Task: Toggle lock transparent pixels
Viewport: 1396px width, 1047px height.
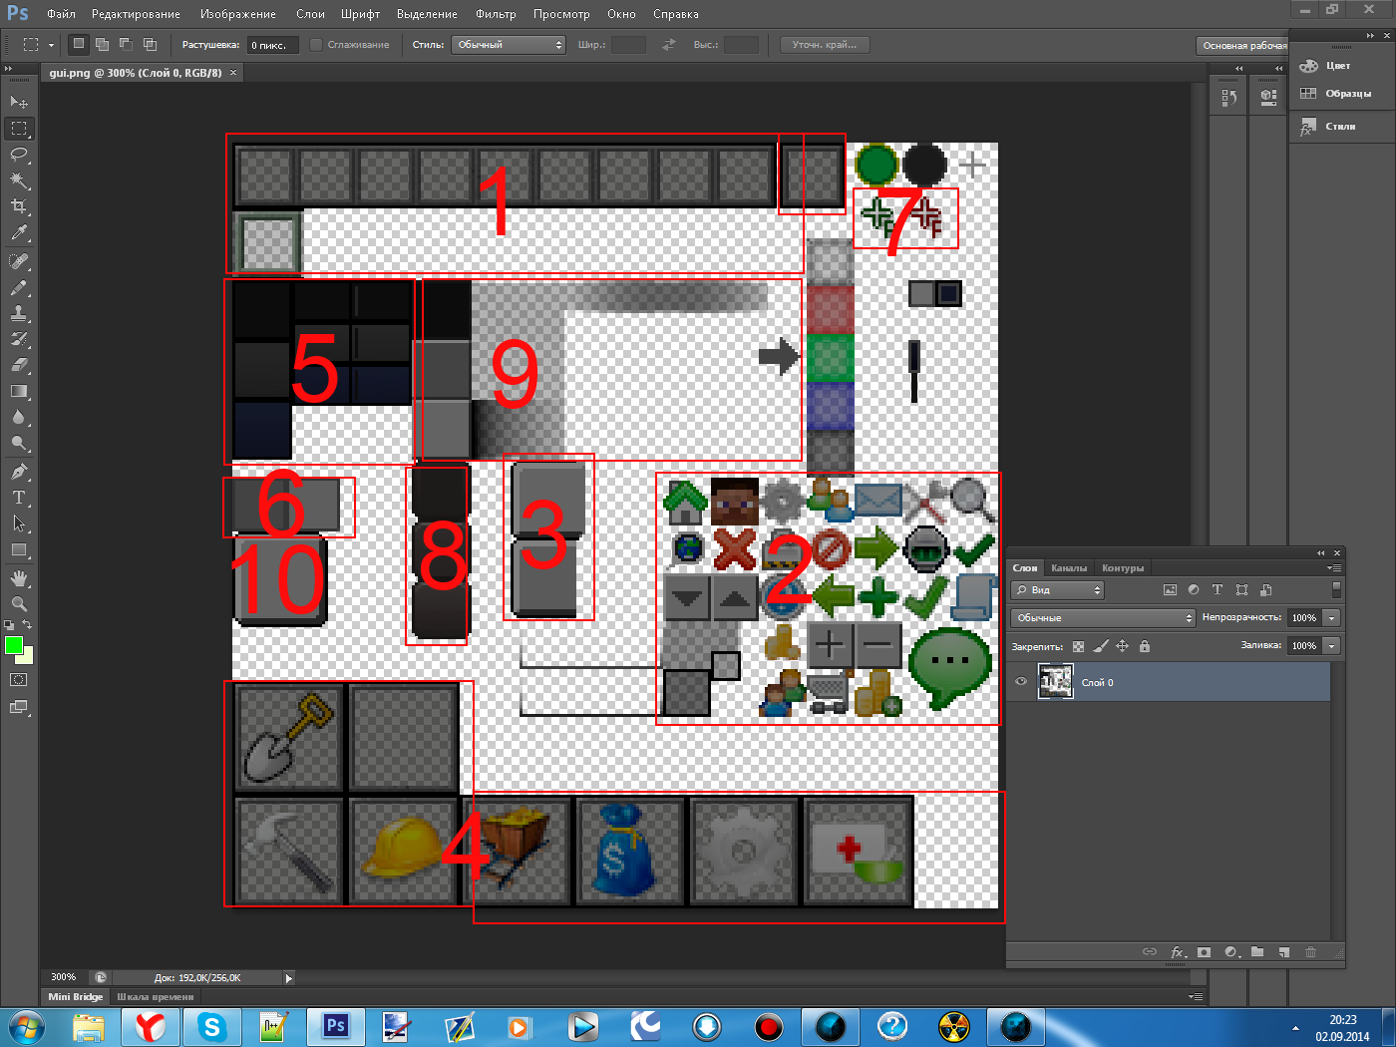Action: coord(1078,646)
